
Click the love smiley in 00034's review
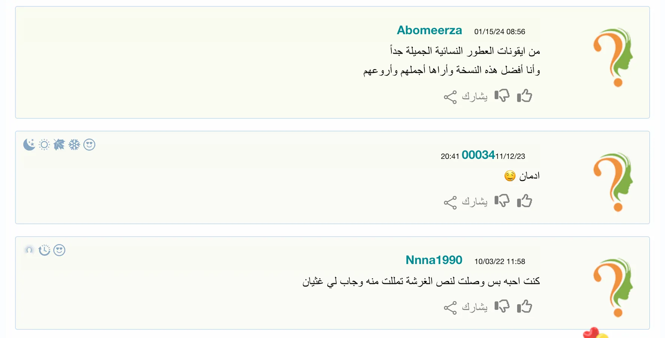pyautogui.click(x=89, y=145)
